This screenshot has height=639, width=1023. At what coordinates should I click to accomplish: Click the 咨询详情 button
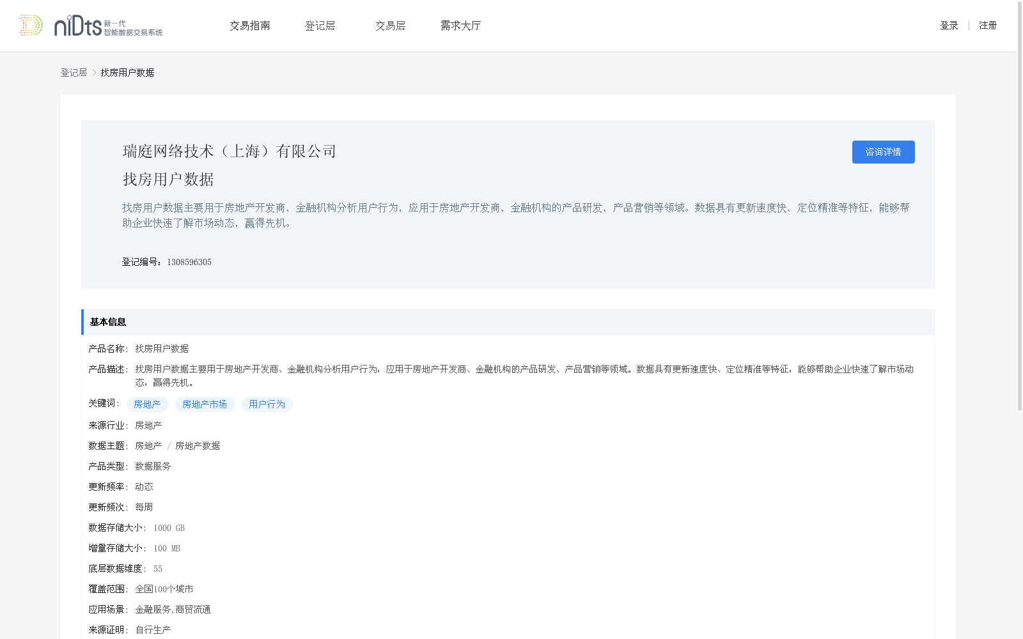pyautogui.click(x=883, y=151)
